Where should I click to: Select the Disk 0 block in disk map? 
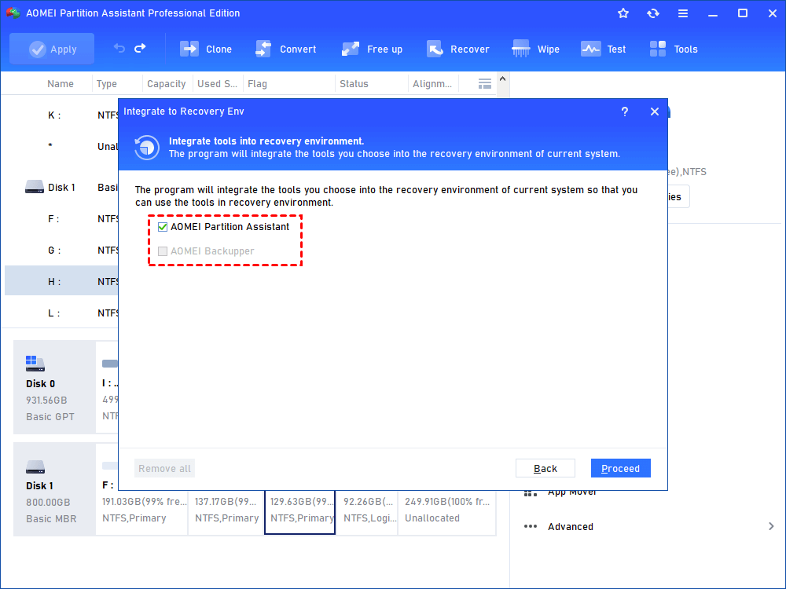click(54, 387)
